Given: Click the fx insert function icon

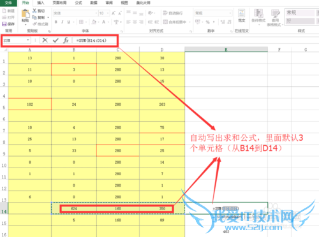Looking at the screenshot, I should pos(66,40).
